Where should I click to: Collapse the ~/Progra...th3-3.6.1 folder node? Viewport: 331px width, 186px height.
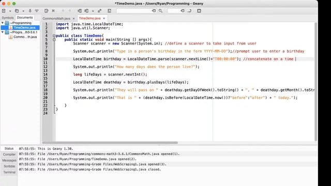click(3, 32)
